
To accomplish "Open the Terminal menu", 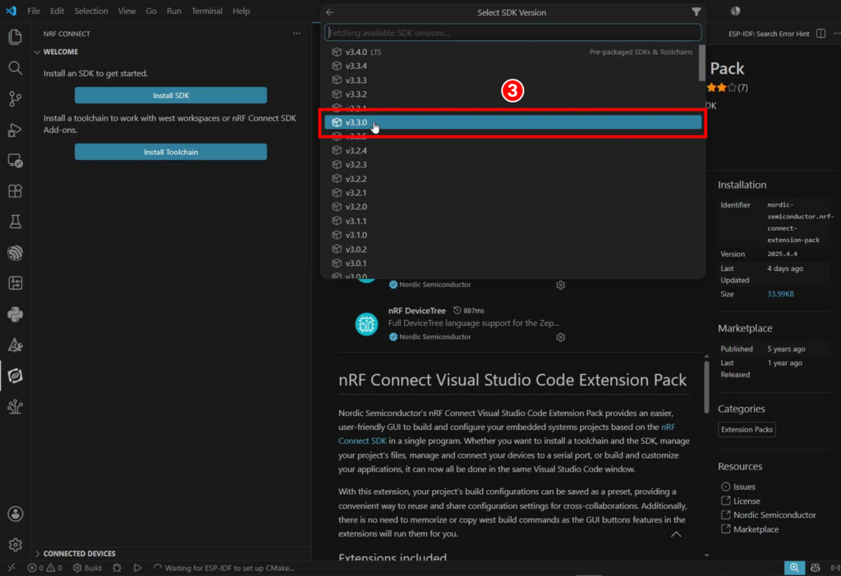I will pos(206,11).
